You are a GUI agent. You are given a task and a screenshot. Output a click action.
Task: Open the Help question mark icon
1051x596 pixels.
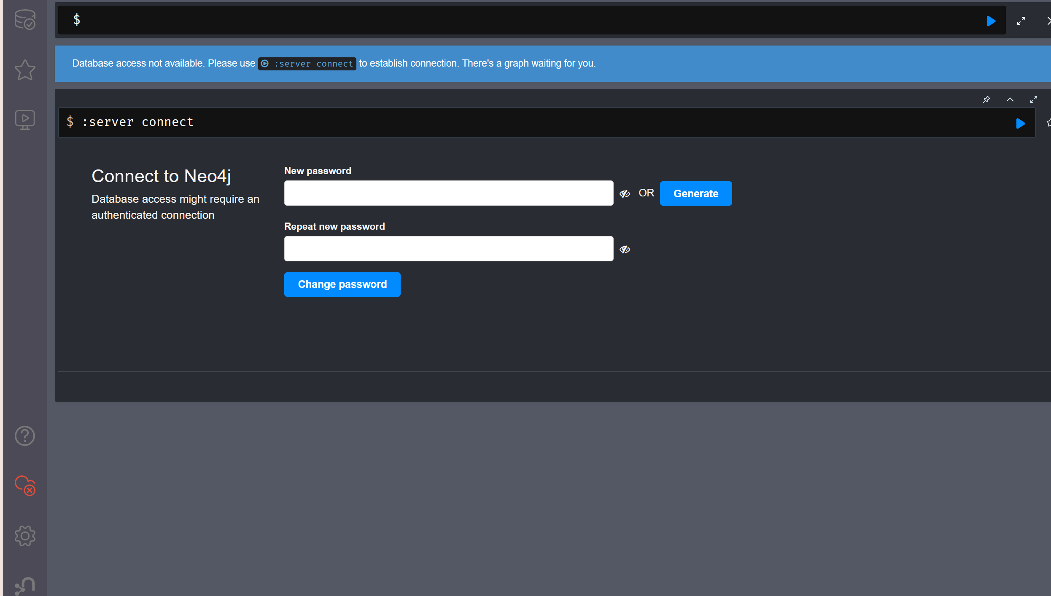(25, 436)
